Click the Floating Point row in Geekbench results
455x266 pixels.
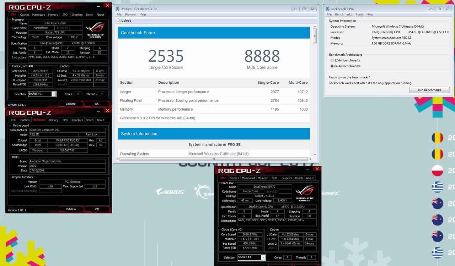(x=214, y=101)
